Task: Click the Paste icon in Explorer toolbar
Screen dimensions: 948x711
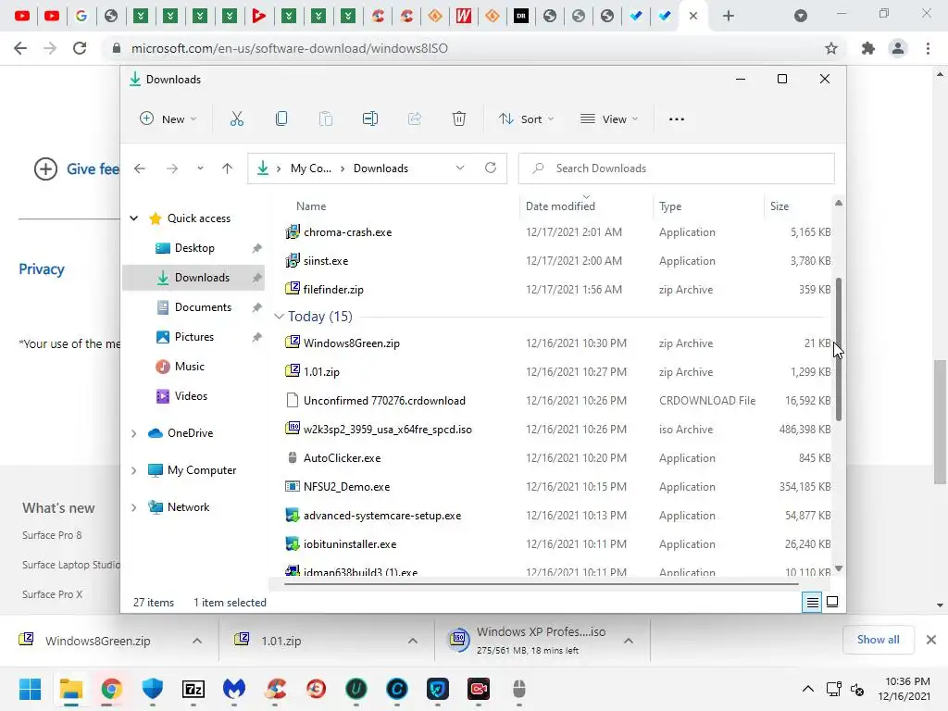Action: 326,119
